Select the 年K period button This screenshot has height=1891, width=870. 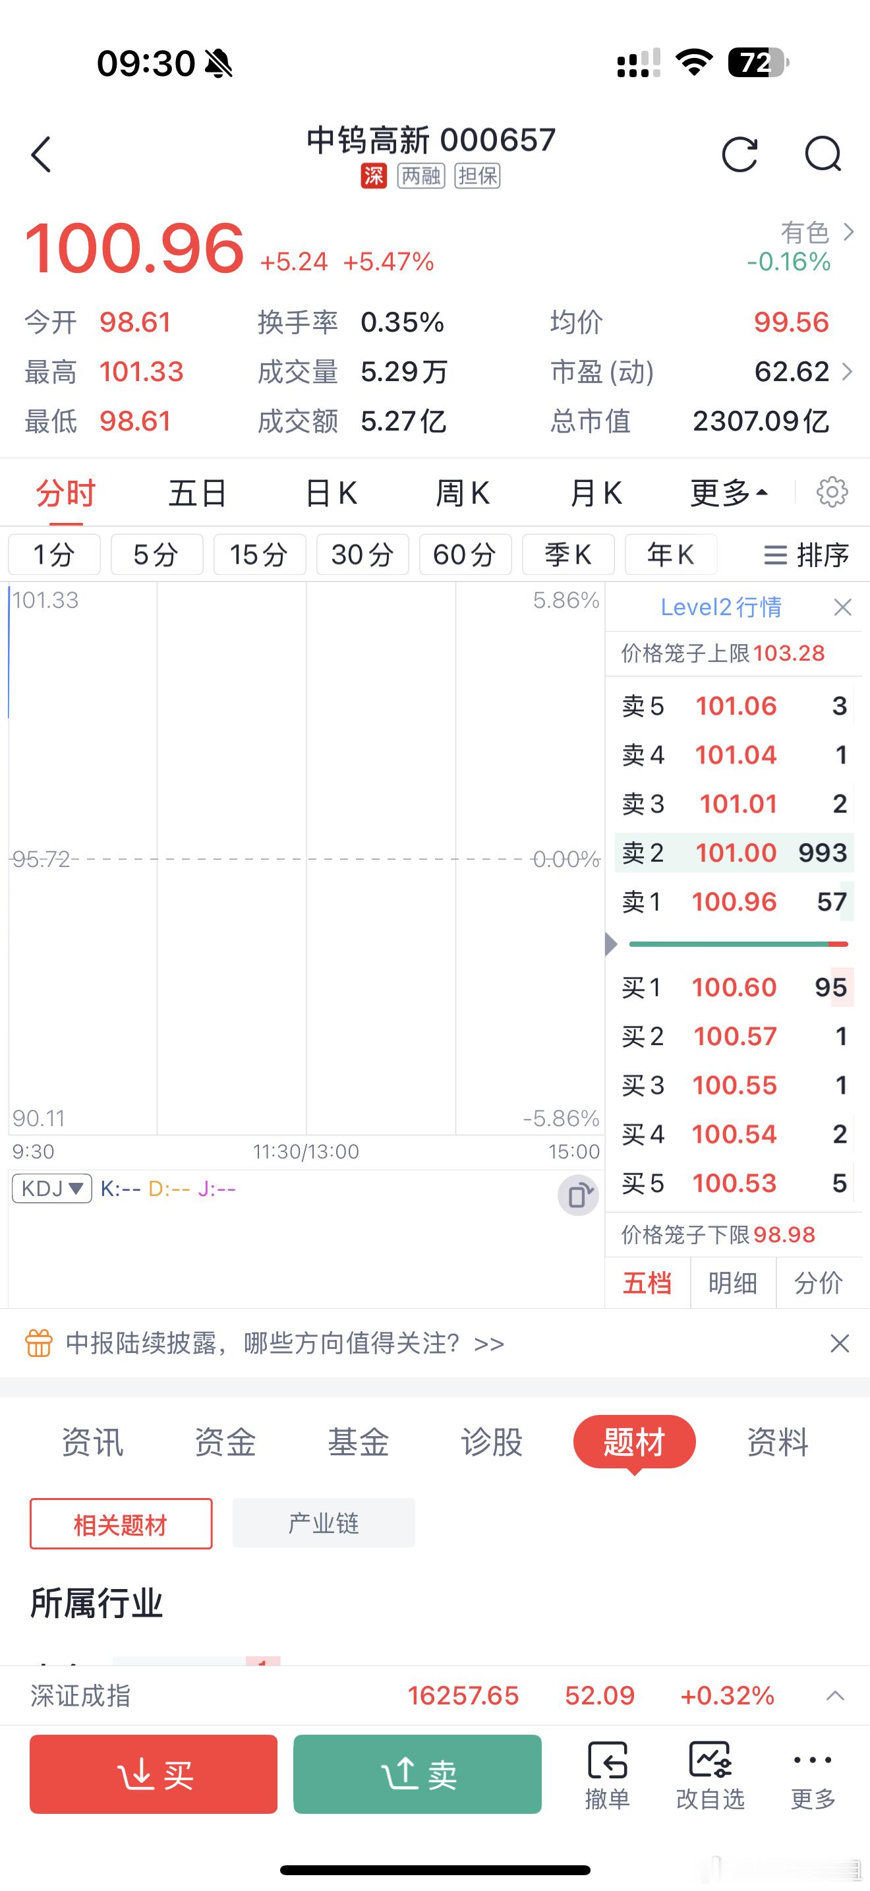(x=670, y=555)
